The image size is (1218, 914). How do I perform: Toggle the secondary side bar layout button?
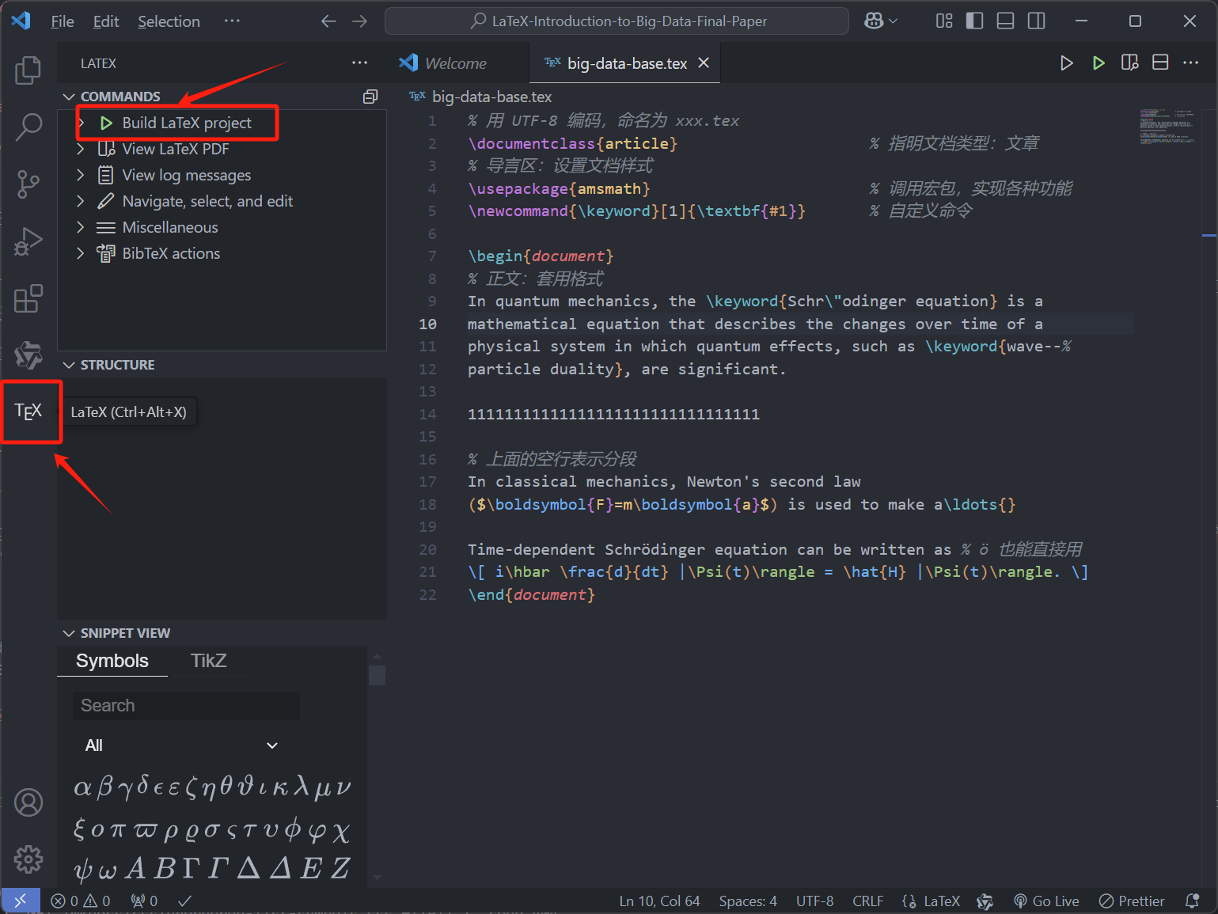[x=1036, y=21]
